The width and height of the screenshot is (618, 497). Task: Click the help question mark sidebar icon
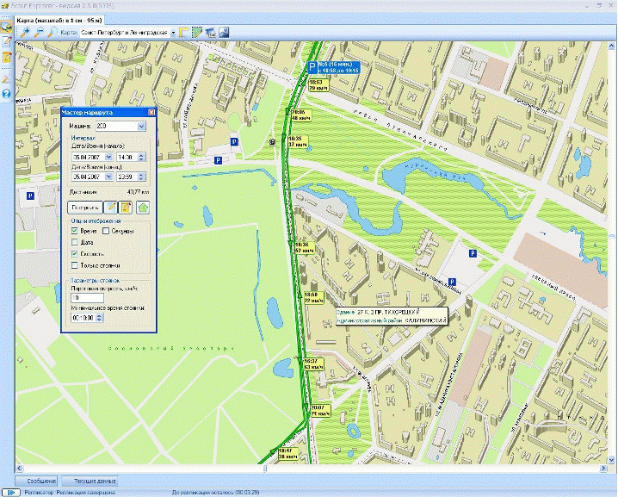click(6, 94)
